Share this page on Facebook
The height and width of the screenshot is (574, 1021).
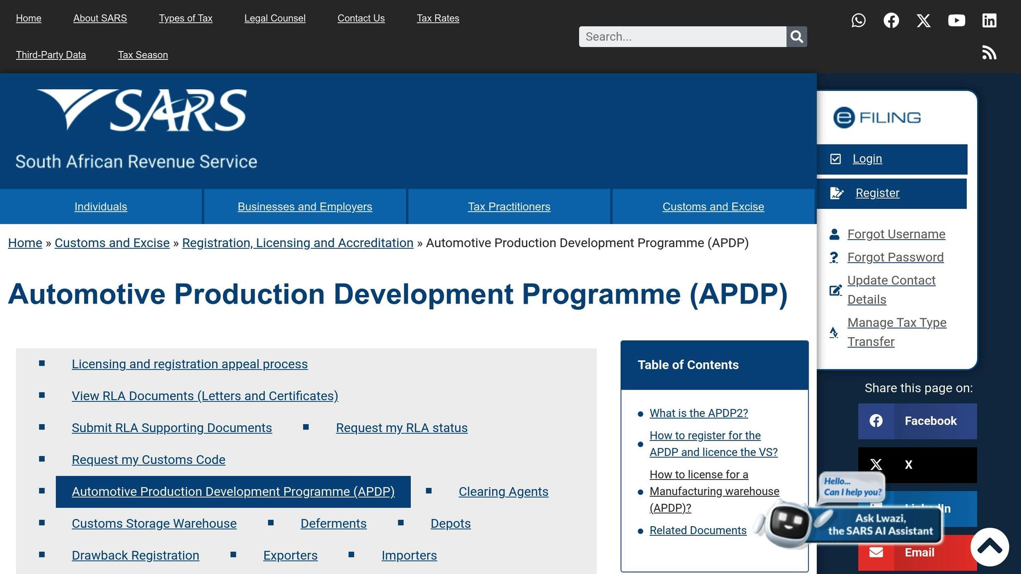[x=917, y=421]
